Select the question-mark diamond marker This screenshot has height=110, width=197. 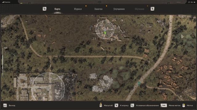click(x=31, y=81)
